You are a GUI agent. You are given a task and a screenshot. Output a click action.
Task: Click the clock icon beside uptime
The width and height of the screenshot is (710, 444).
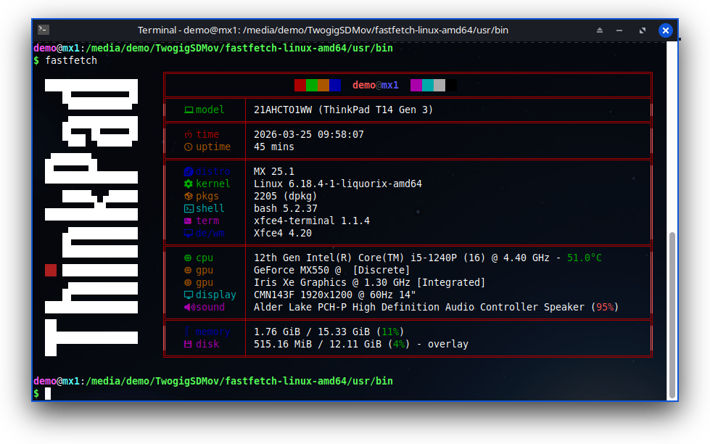[189, 147]
